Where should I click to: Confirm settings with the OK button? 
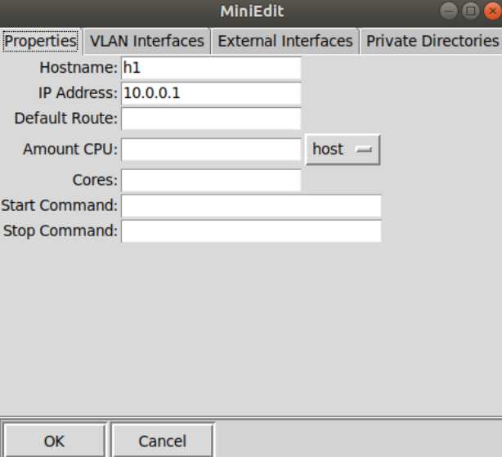point(54,441)
